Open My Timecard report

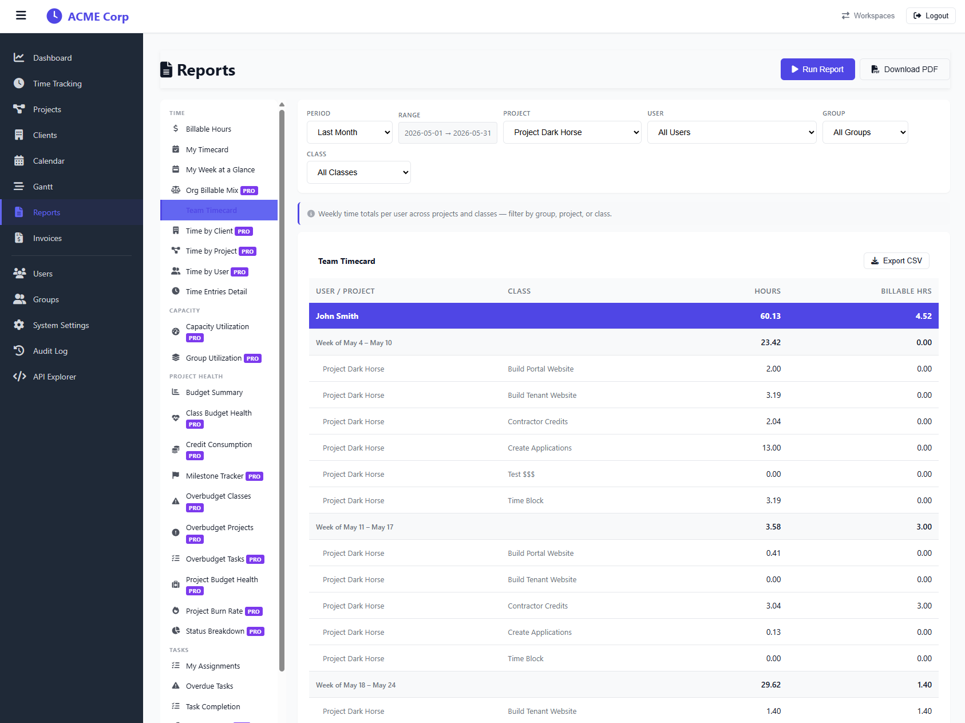point(219,149)
